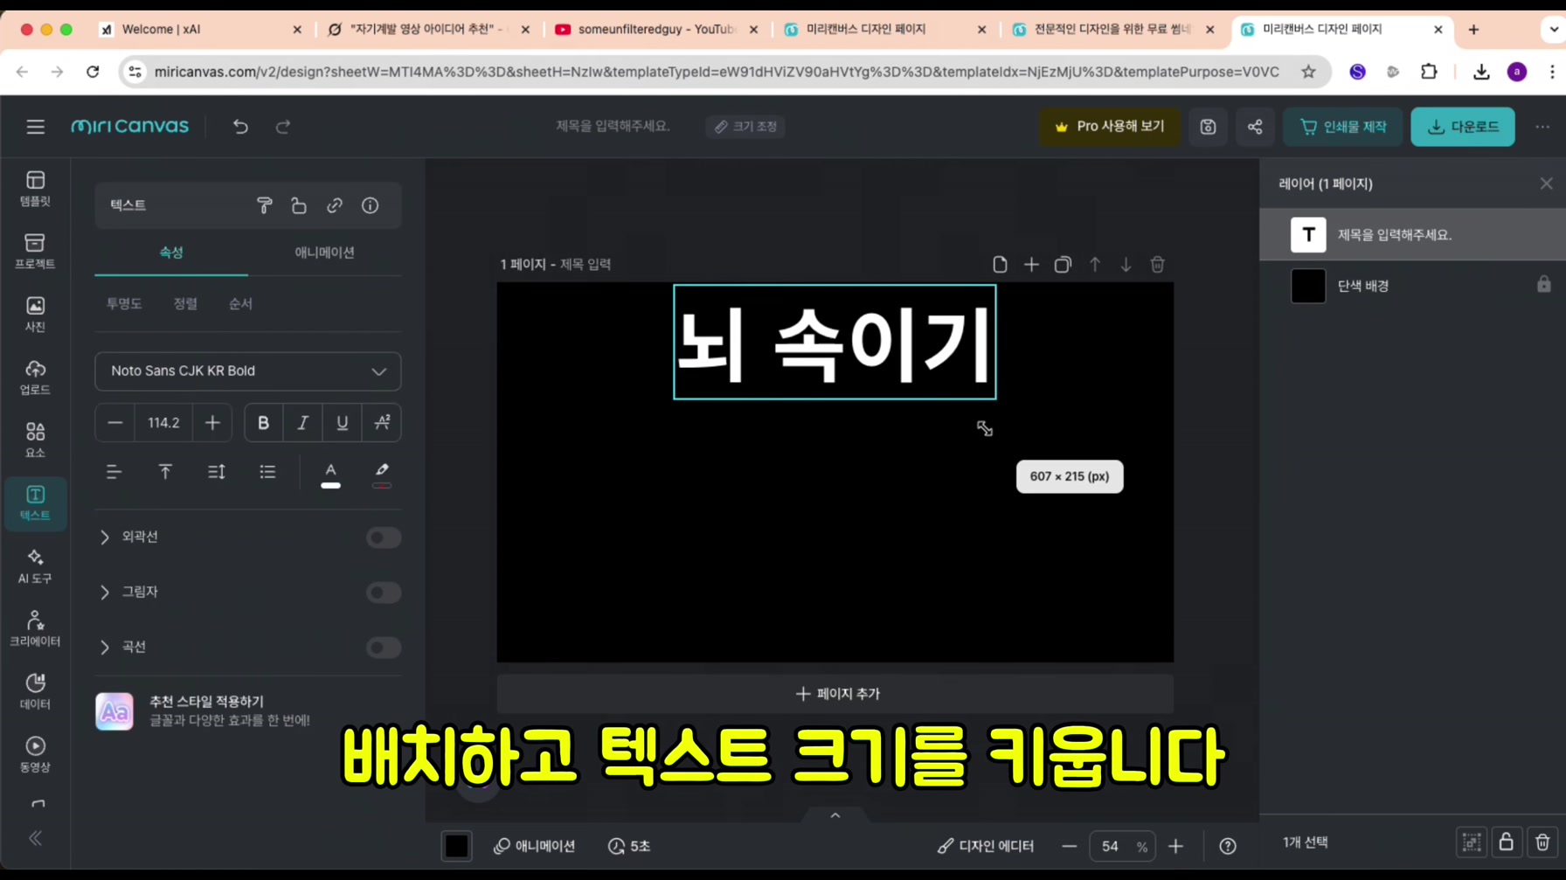Viewport: 1566px width, 880px height.
Task: Select the 순서 order option
Action: pyautogui.click(x=240, y=304)
